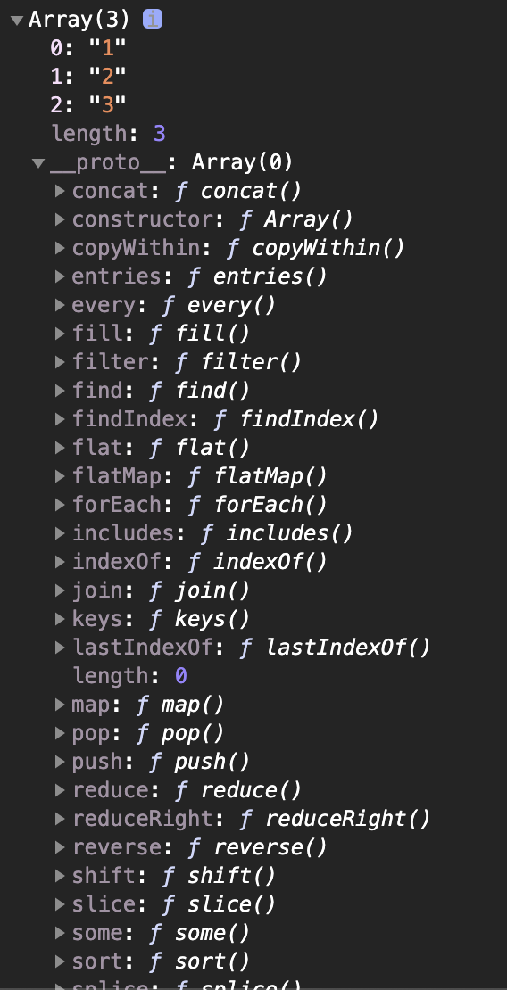Image resolution: width=507 pixels, height=990 pixels.
Task: Expand the constructor property arrow
Action: pos(60,219)
